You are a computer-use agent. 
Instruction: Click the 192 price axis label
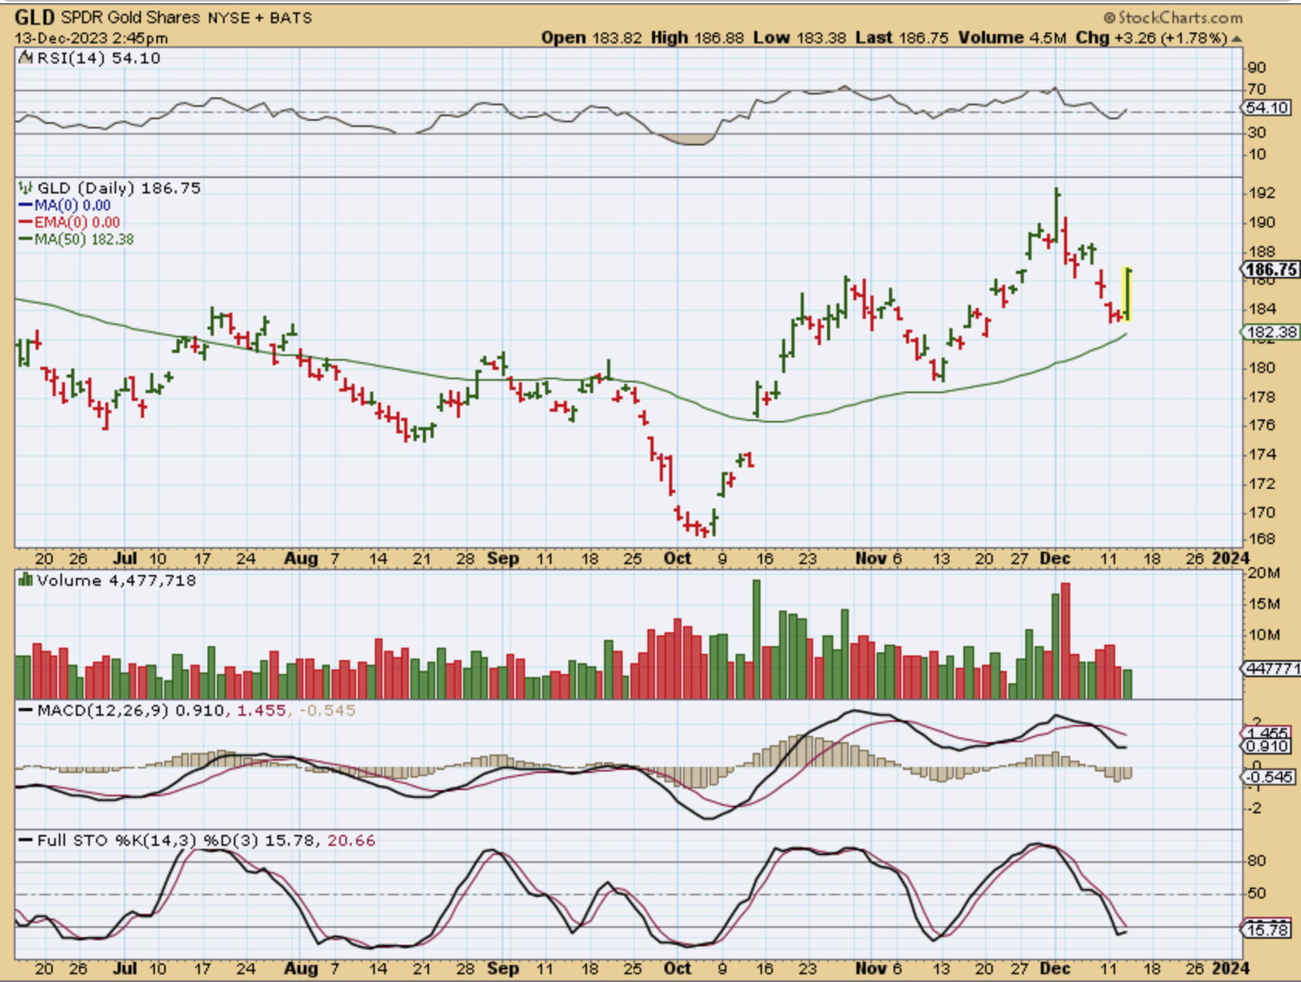pos(1262,193)
